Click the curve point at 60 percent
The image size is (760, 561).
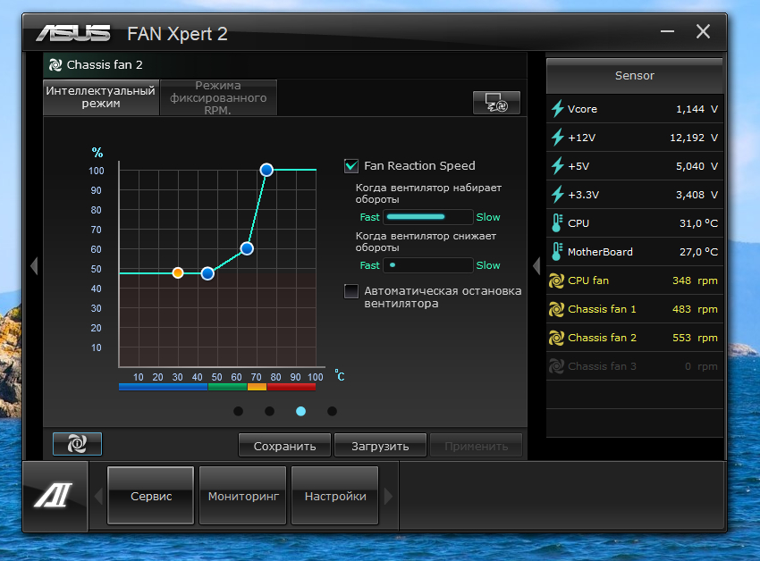[247, 248]
